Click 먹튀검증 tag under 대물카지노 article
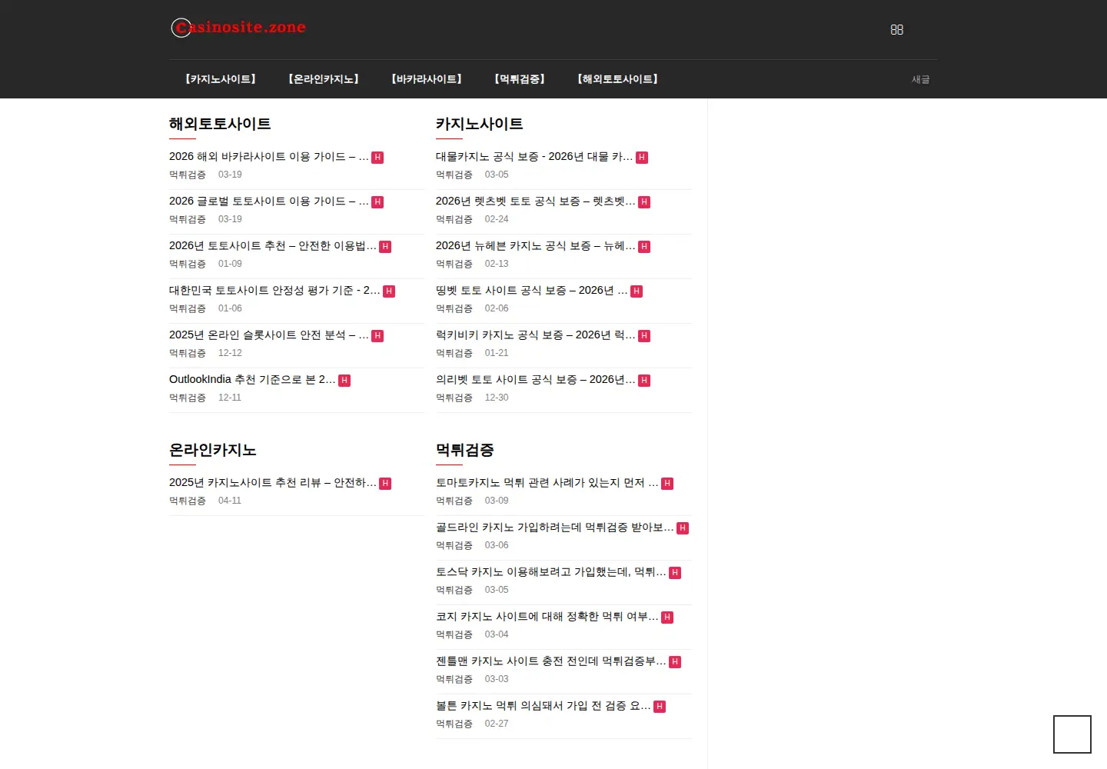 454,175
